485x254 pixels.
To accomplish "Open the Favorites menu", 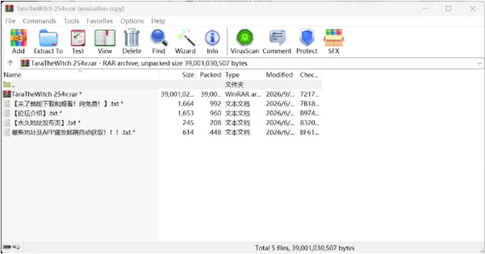I will (x=100, y=21).
